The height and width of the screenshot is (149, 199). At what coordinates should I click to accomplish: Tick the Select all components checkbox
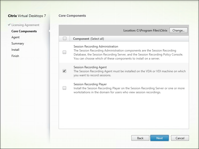[65, 38]
